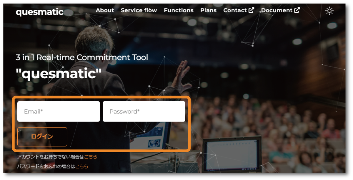Toggle the sun light/dark theme icon
This screenshot has width=353, height=180.
tap(329, 11)
